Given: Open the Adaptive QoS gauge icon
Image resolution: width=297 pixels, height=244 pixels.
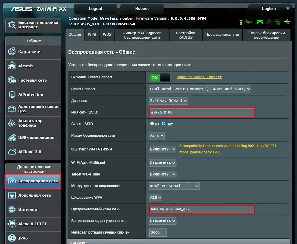Looking at the screenshot, I should tap(12, 109).
